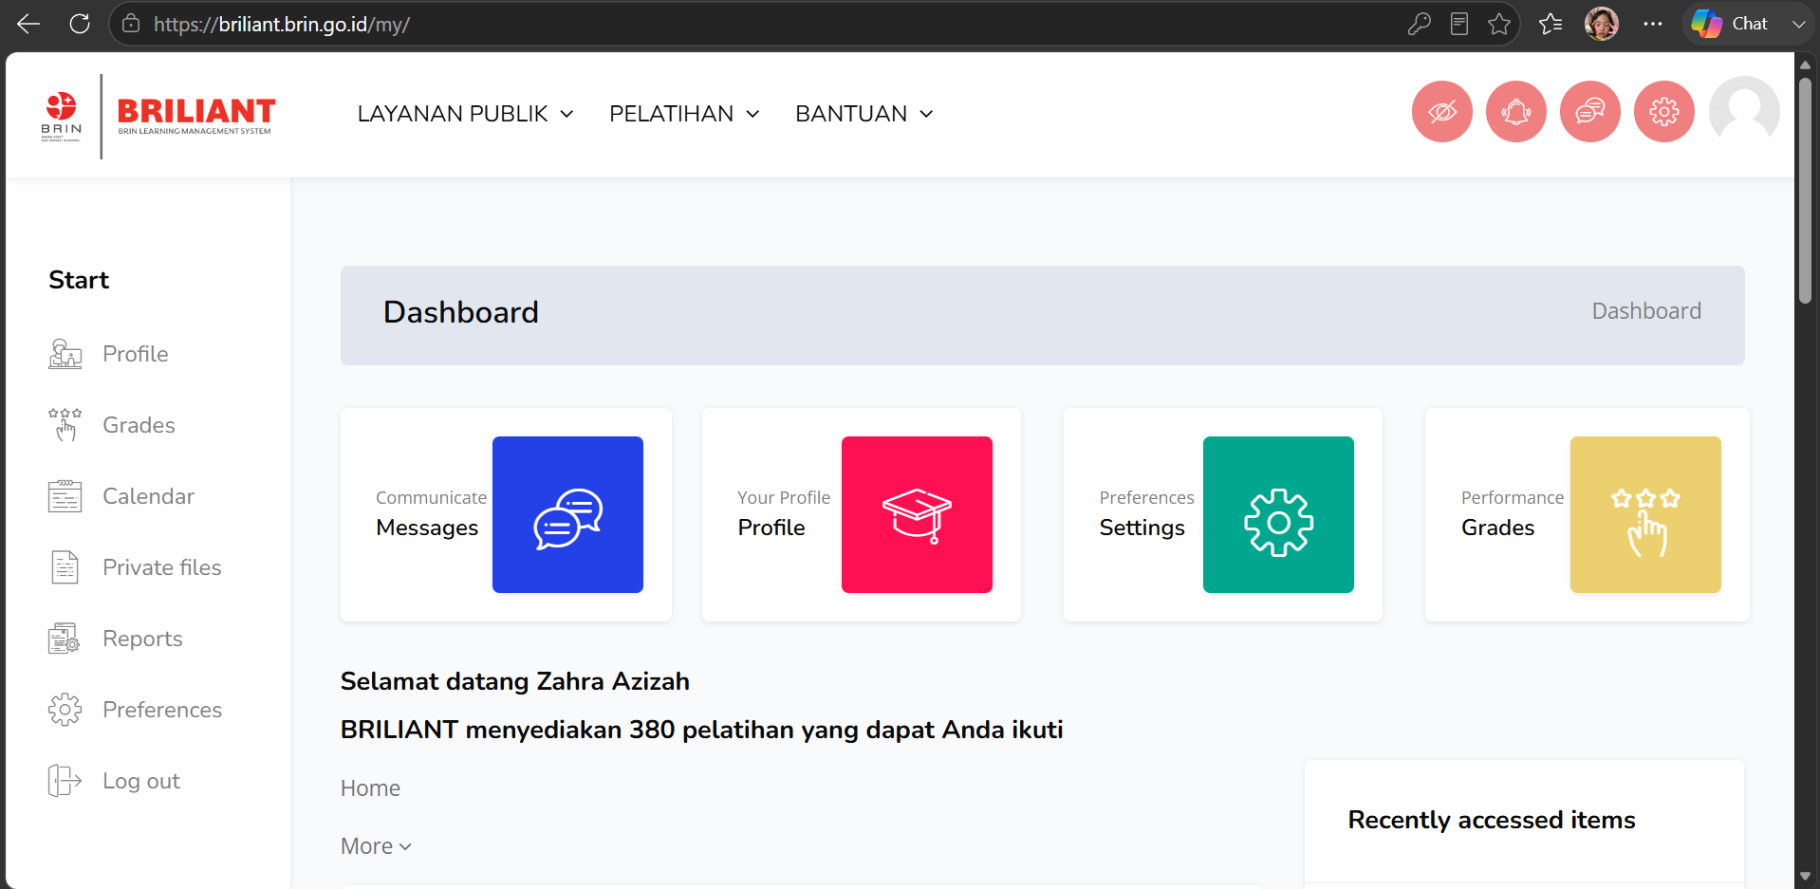Click the Calendar sidebar icon

point(65,496)
